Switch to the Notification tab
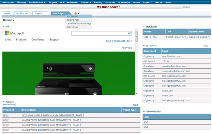 click(22, 13)
